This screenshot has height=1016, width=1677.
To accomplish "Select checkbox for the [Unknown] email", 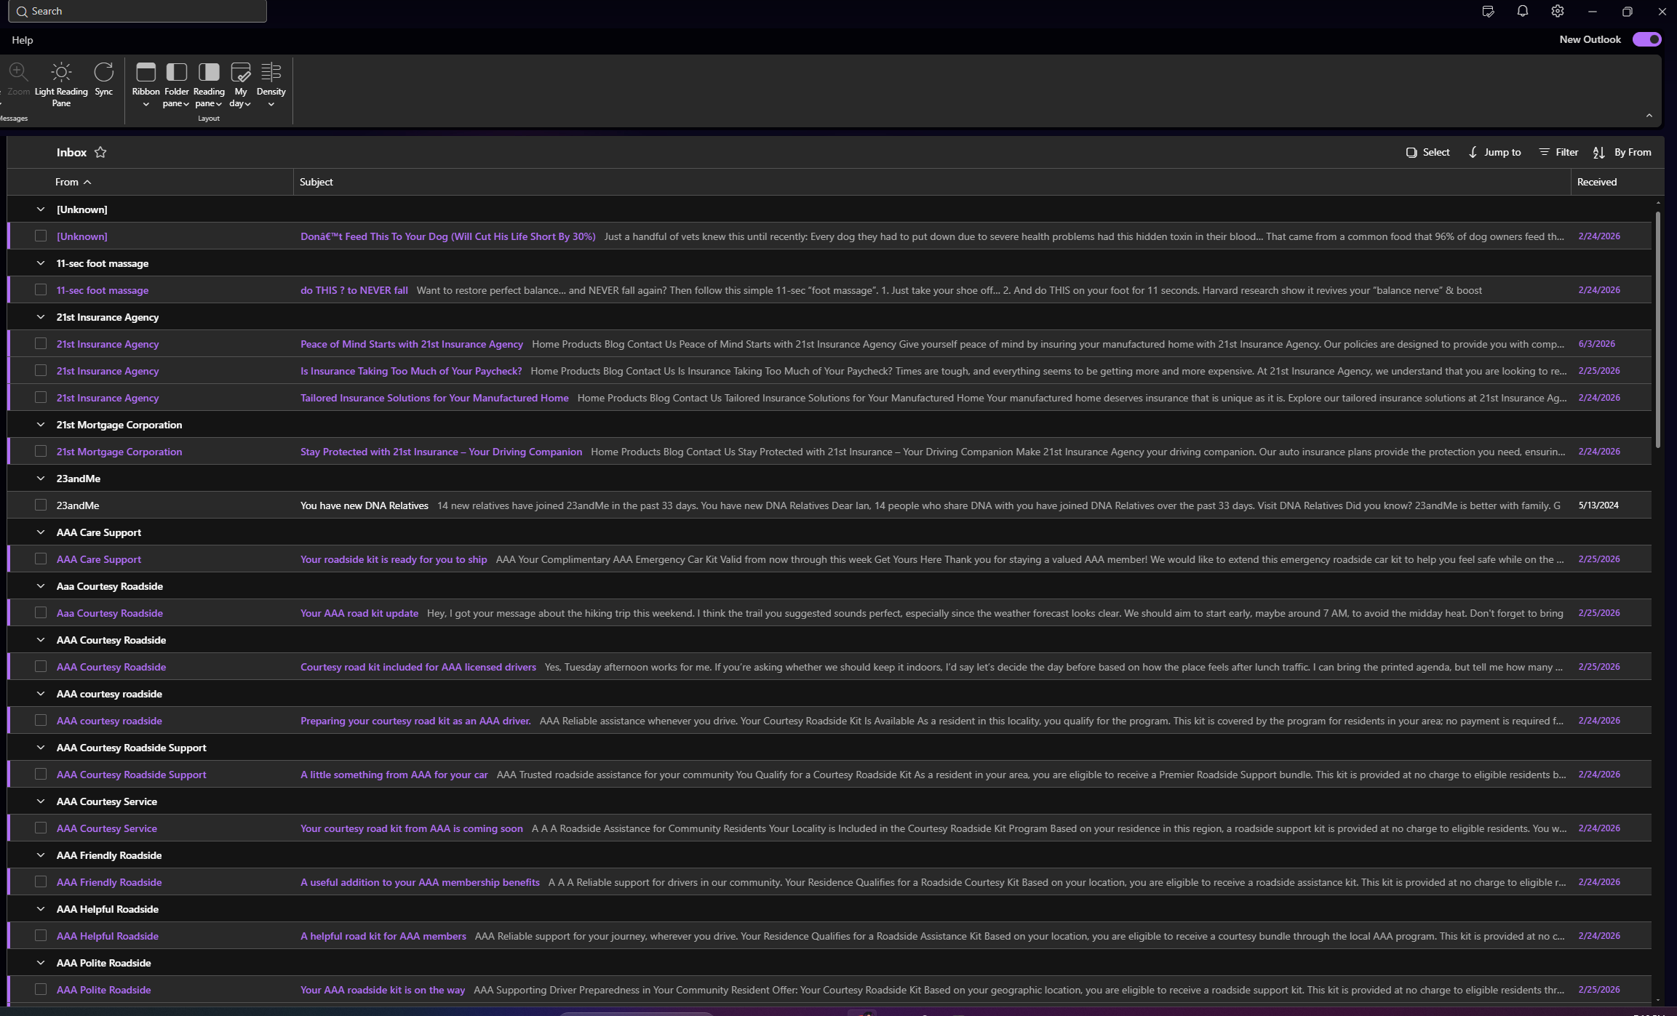I will click(x=41, y=236).
